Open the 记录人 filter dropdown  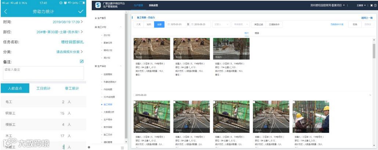click(221, 25)
